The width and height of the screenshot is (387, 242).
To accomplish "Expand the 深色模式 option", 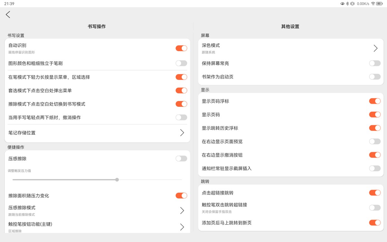I will (x=375, y=48).
